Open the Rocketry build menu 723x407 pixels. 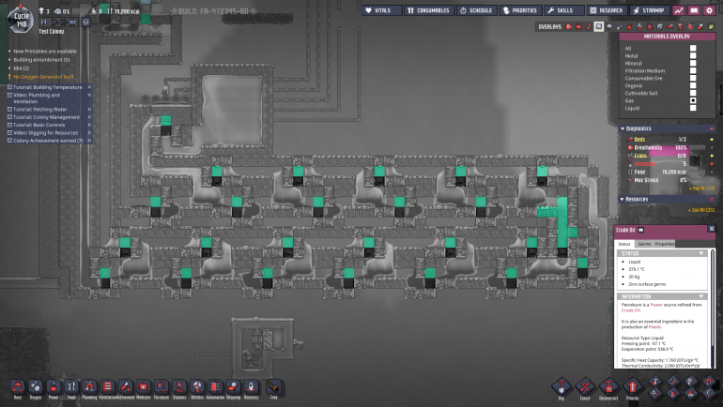(x=251, y=387)
